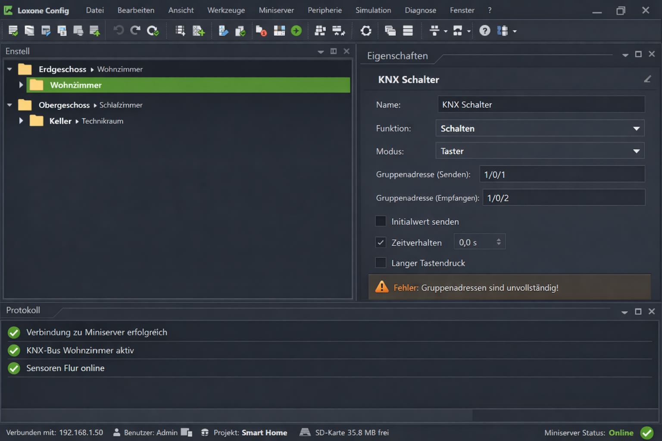Open the Enstell panel options arrow
Image resolution: width=662 pixels, height=441 pixels.
(321, 52)
